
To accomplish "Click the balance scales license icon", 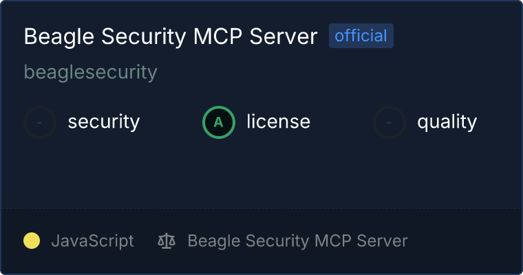I will pyautogui.click(x=167, y=241).
